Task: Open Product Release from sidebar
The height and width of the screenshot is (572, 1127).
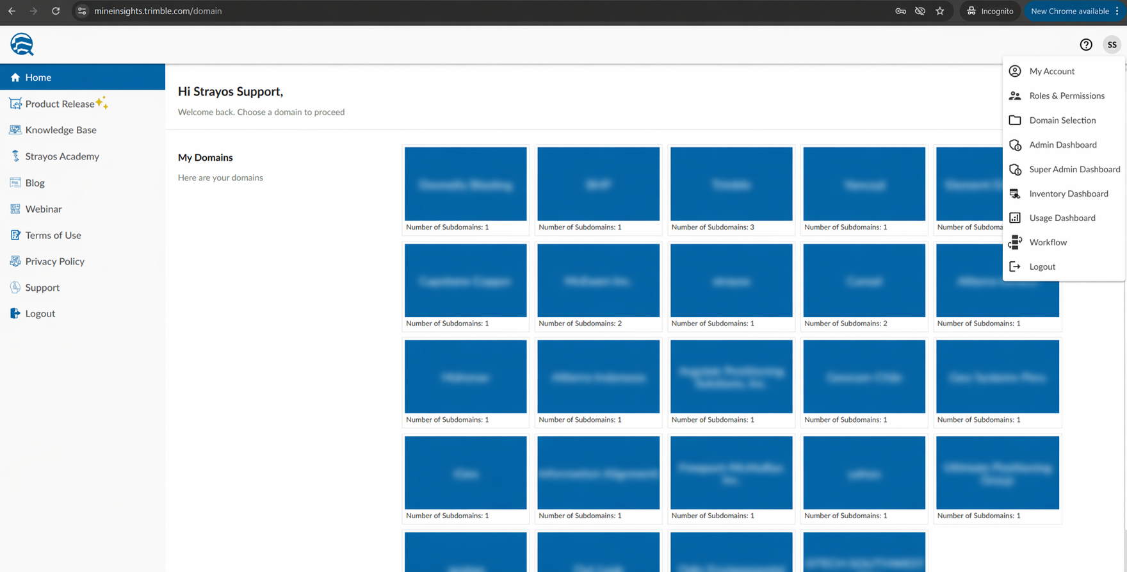Action: coord(60,104)
